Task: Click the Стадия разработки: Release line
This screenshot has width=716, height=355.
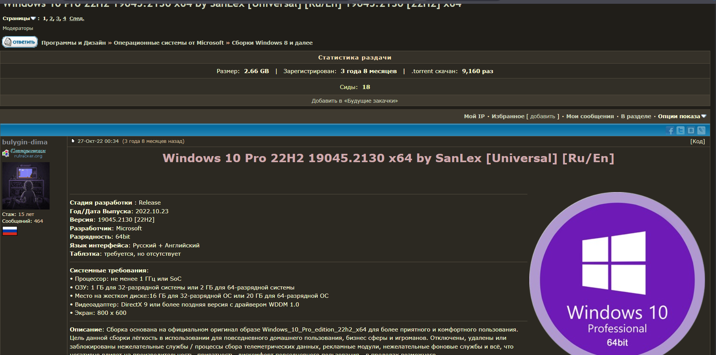Action: click(x=115, y=203)
